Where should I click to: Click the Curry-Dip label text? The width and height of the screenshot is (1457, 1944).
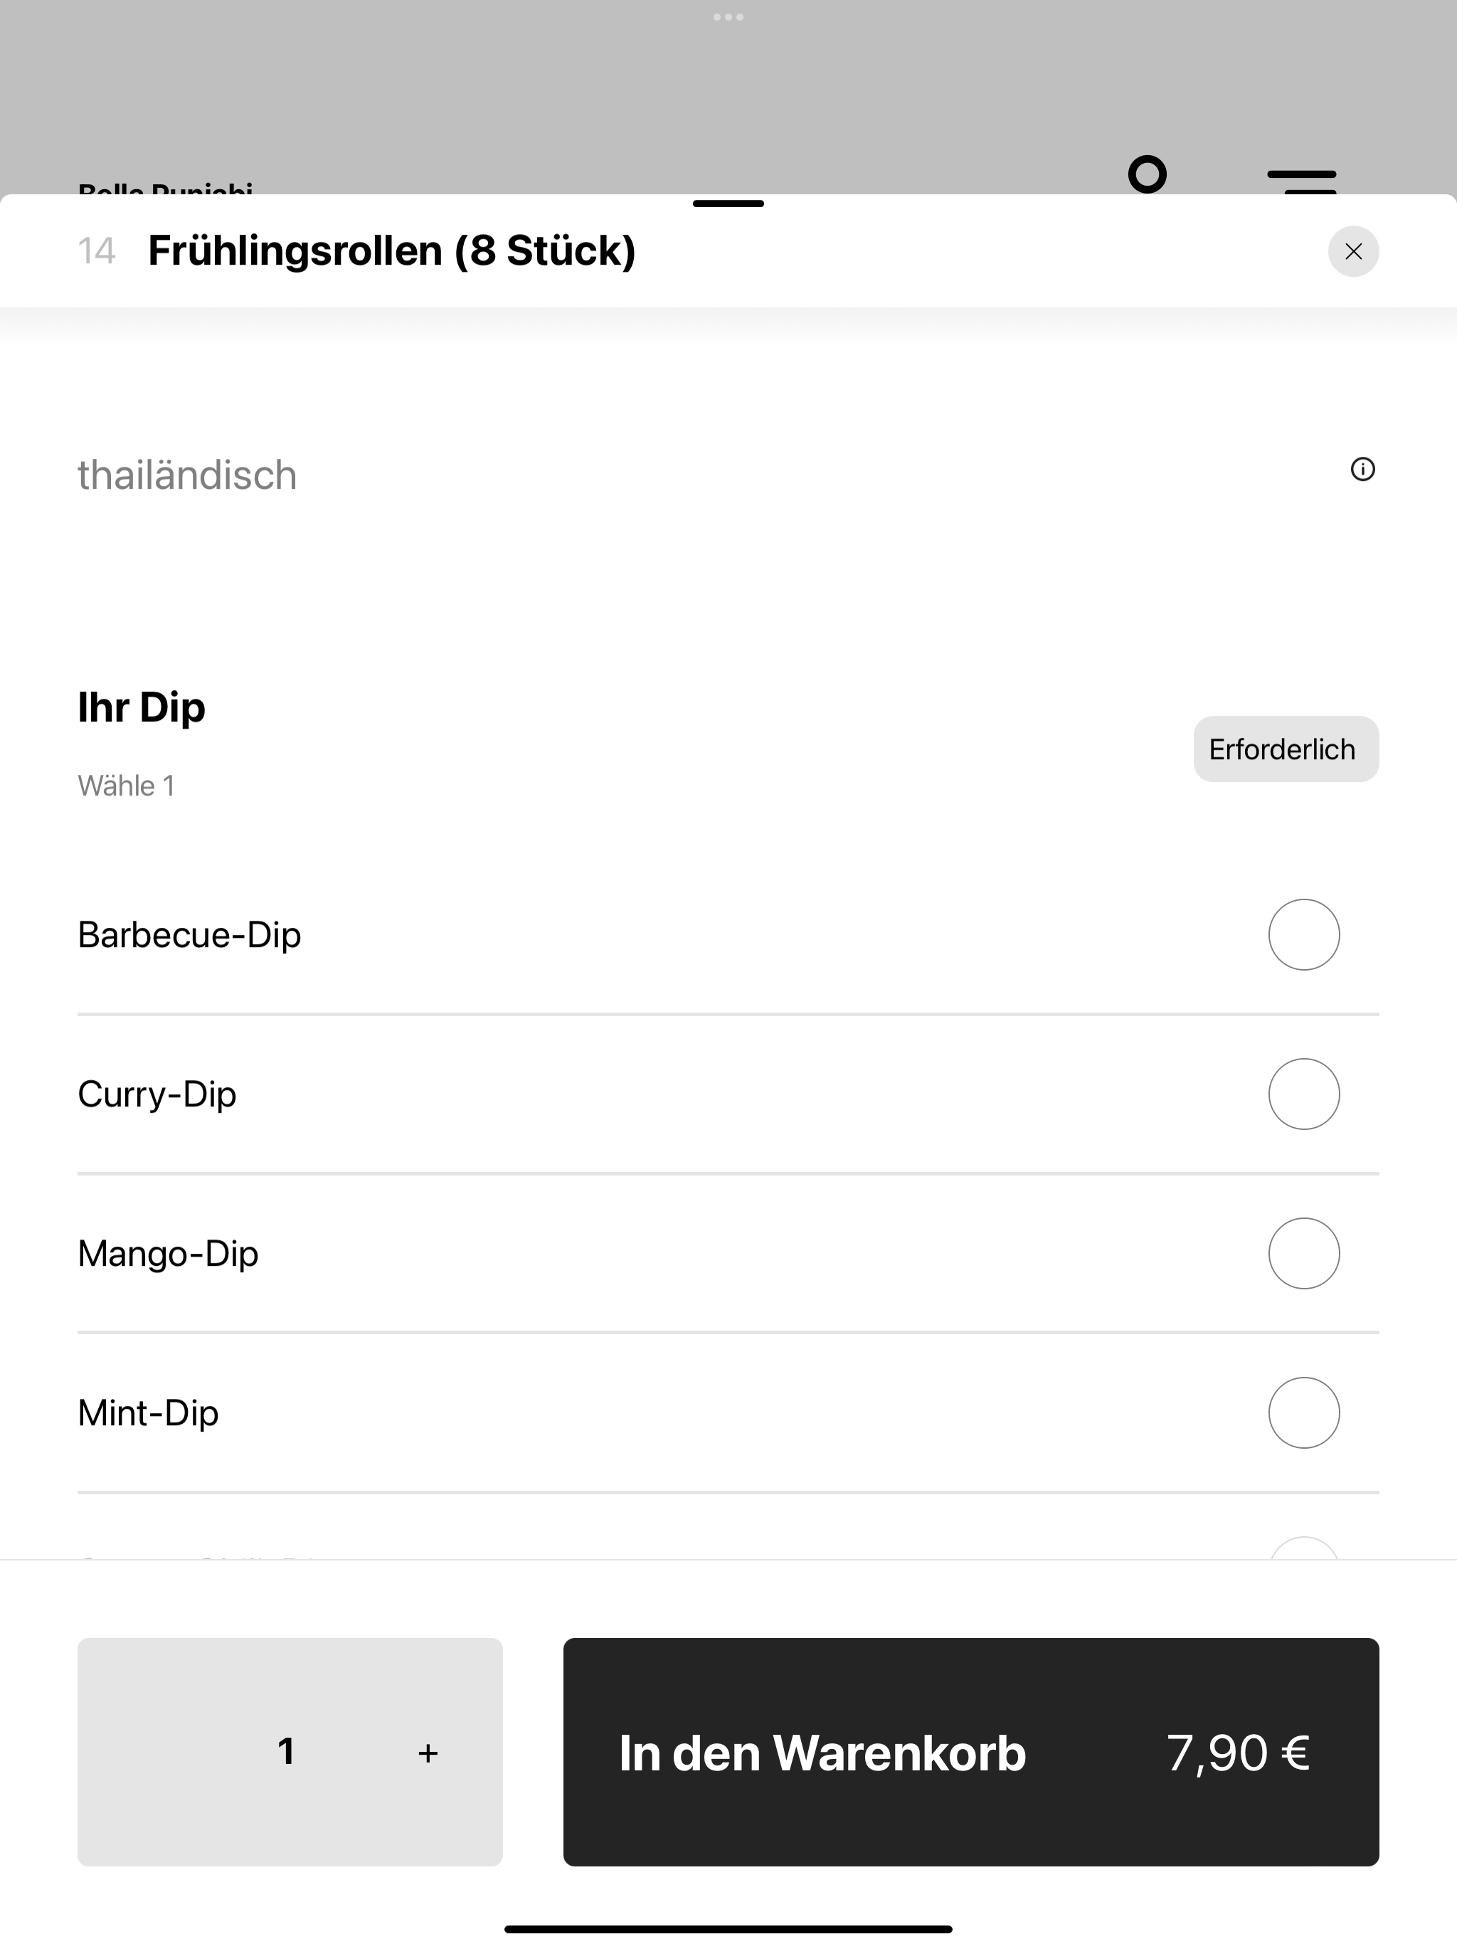click(157, 1094)
